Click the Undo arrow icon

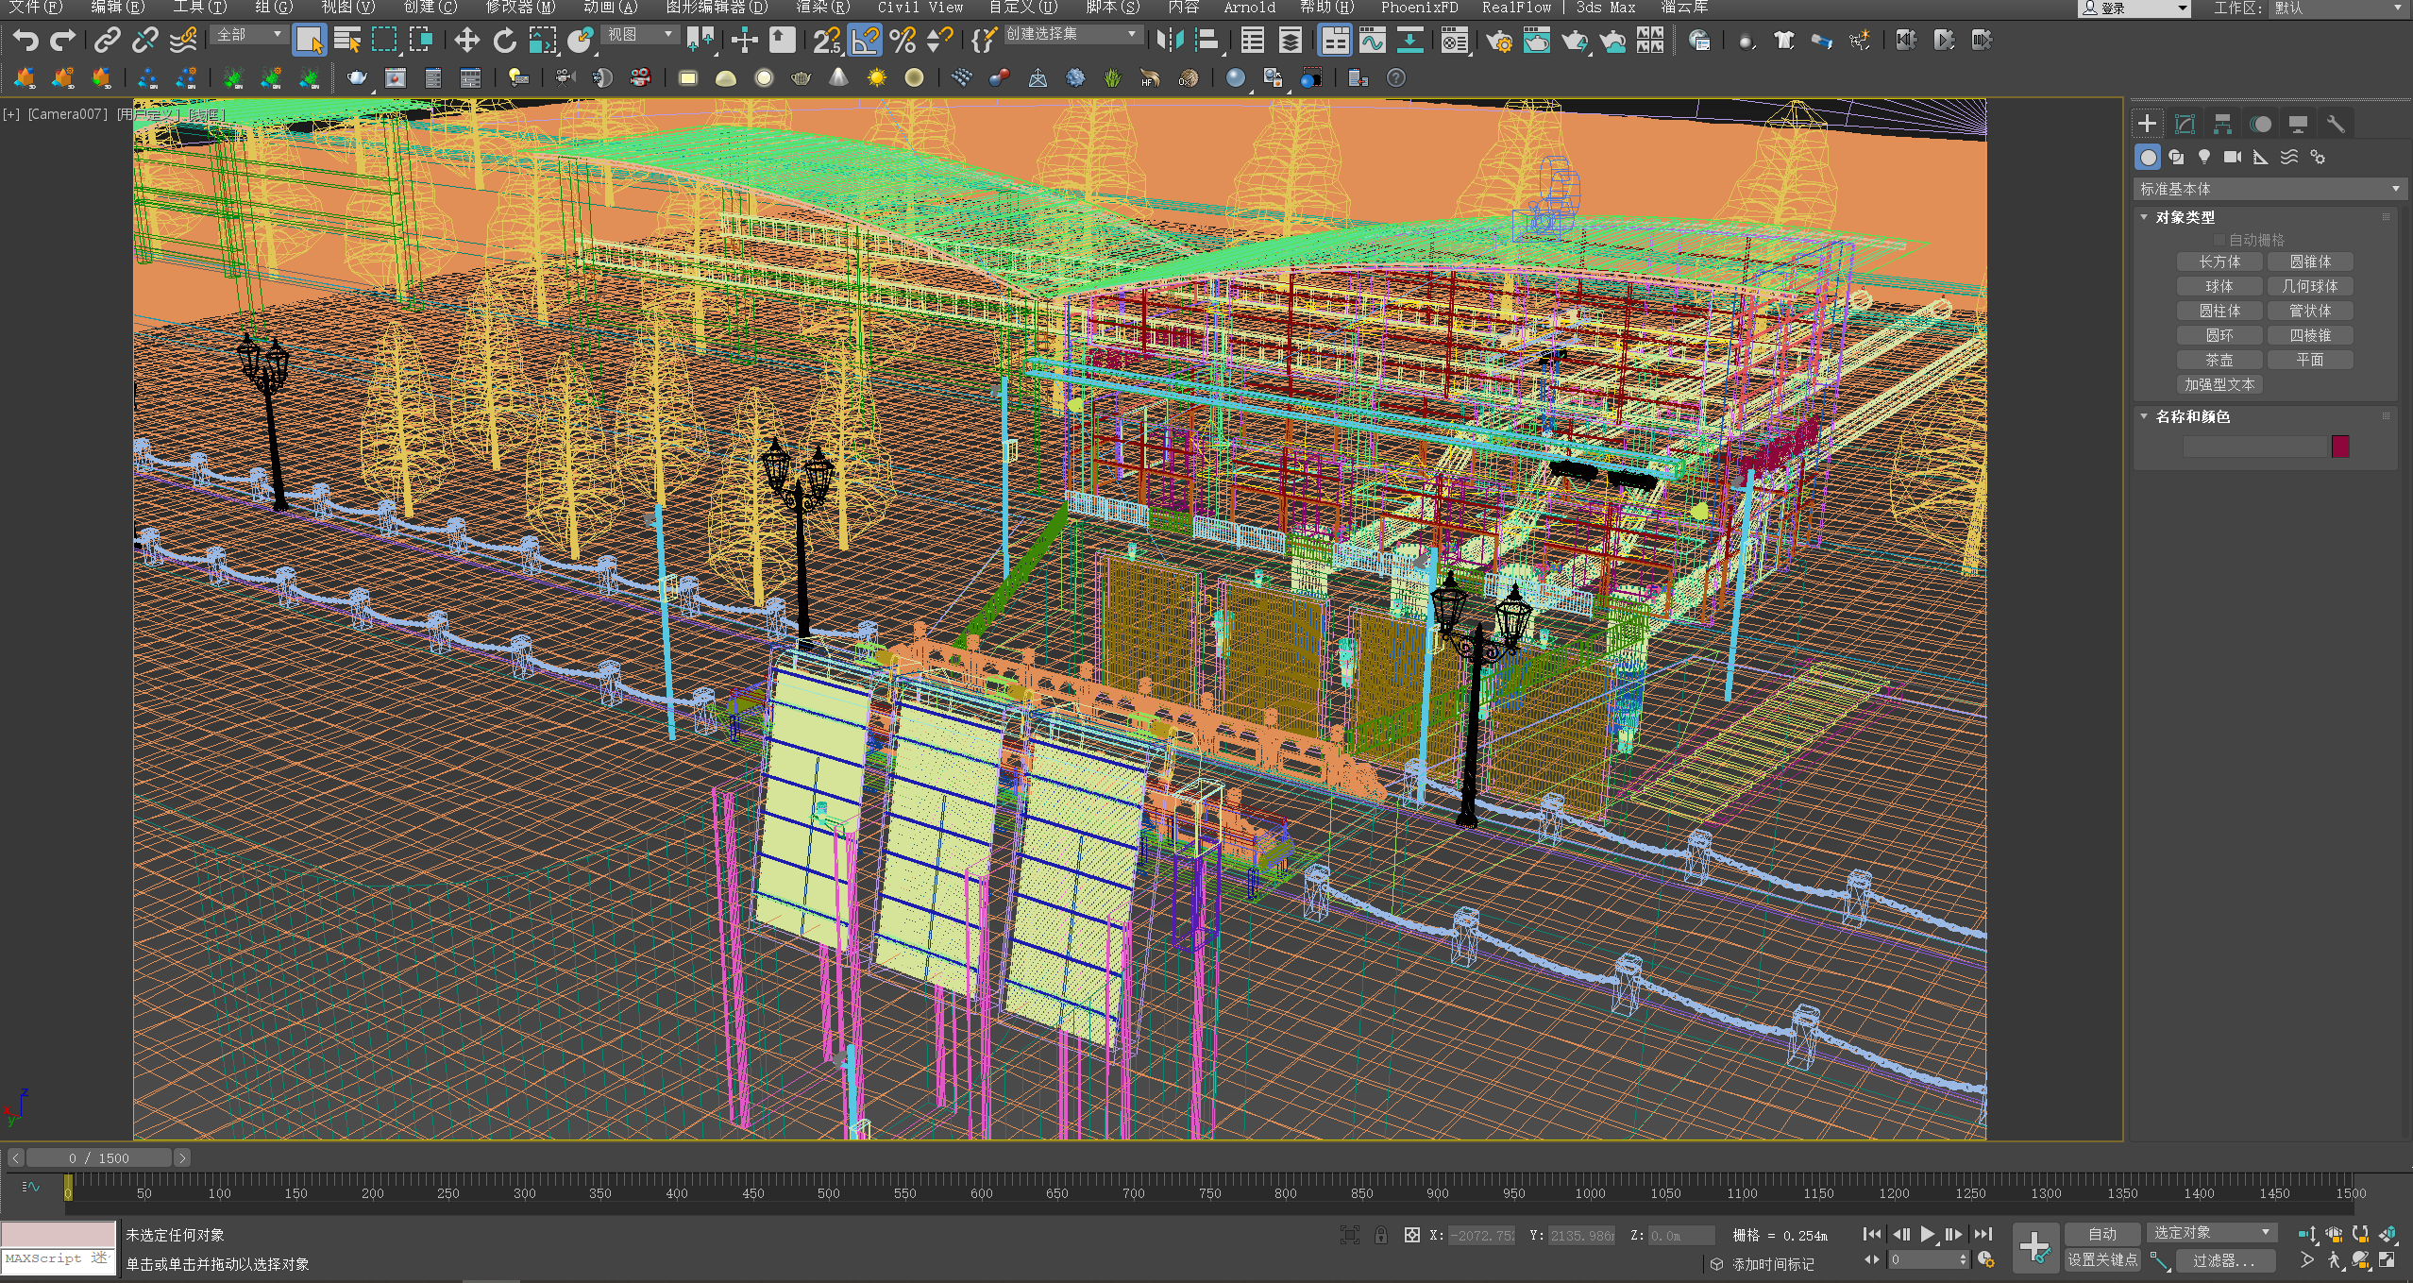25,41
